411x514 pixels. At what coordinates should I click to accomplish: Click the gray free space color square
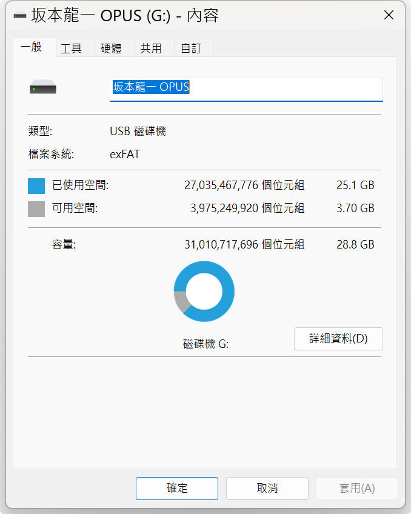coord(36,209)
